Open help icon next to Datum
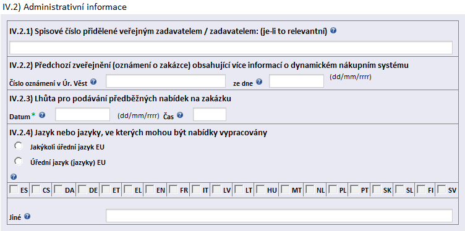 (42, 115)
